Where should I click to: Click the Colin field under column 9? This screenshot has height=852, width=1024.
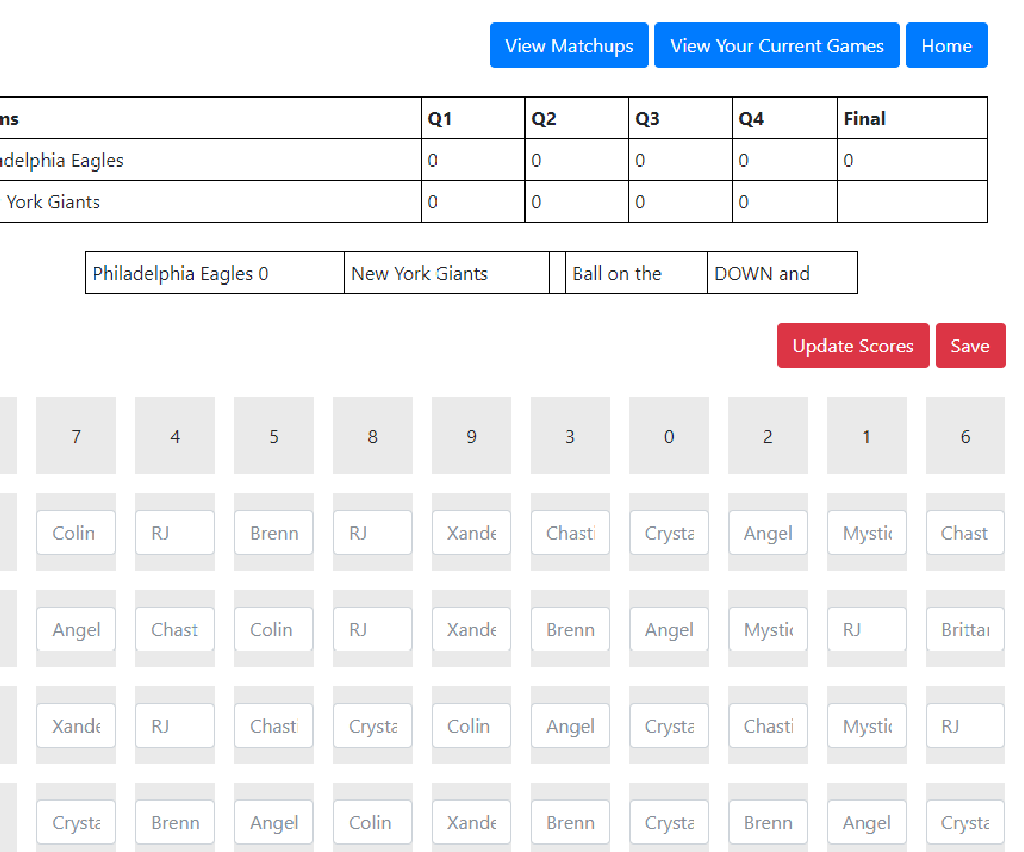click(x=471, y=726)
